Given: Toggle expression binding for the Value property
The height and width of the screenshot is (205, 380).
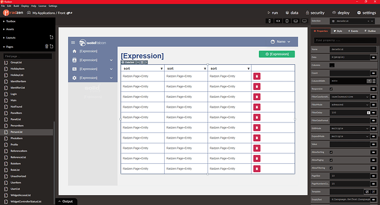Looking at the screenshot, I should point(373,145).
